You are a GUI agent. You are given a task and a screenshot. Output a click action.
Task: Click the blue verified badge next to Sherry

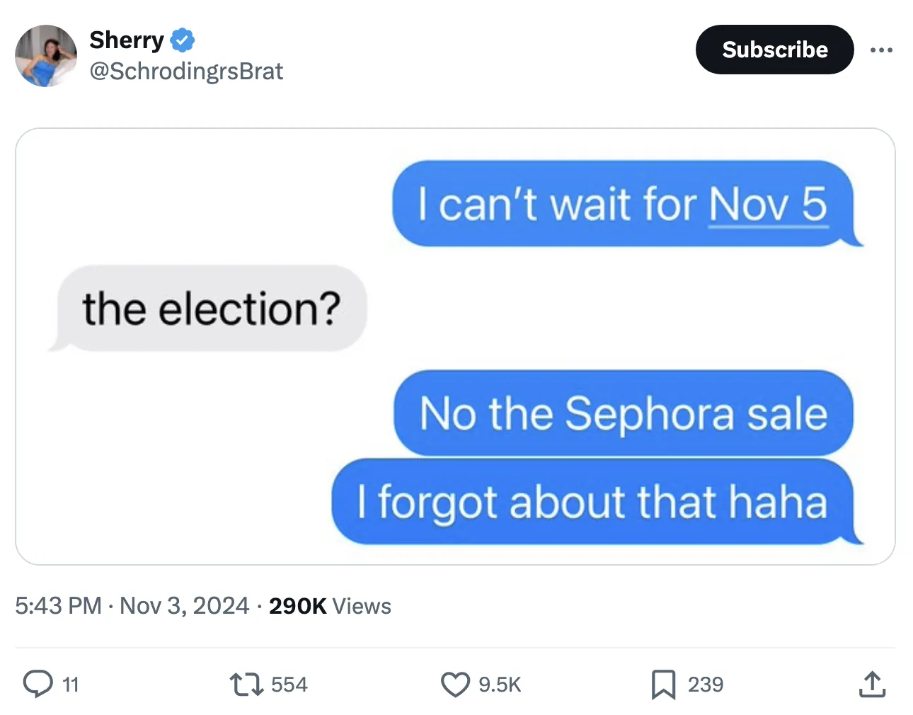[x=183, y=40]
